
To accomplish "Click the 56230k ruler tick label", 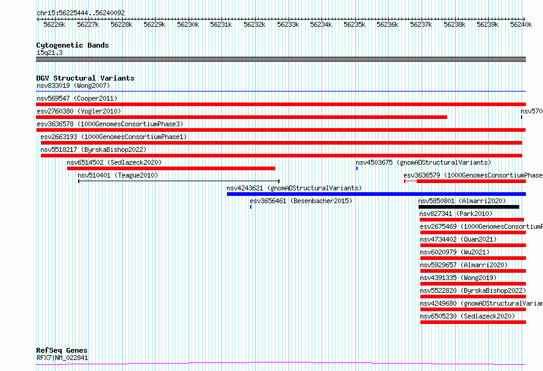I will [x=188, y=24].
